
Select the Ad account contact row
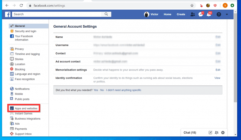click(x=138, y=62)
